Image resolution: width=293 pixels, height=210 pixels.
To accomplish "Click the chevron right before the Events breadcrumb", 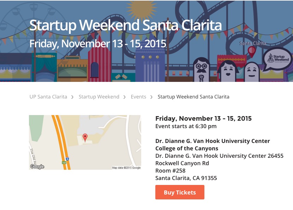I will pyautogui.click(x=125, y=97).
